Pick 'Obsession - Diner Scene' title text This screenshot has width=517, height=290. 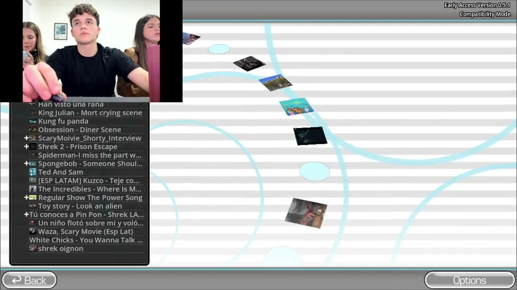80,130
